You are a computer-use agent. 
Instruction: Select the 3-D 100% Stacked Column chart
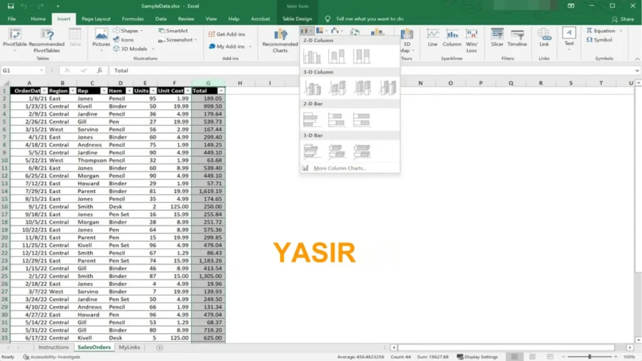click(362, 88)
